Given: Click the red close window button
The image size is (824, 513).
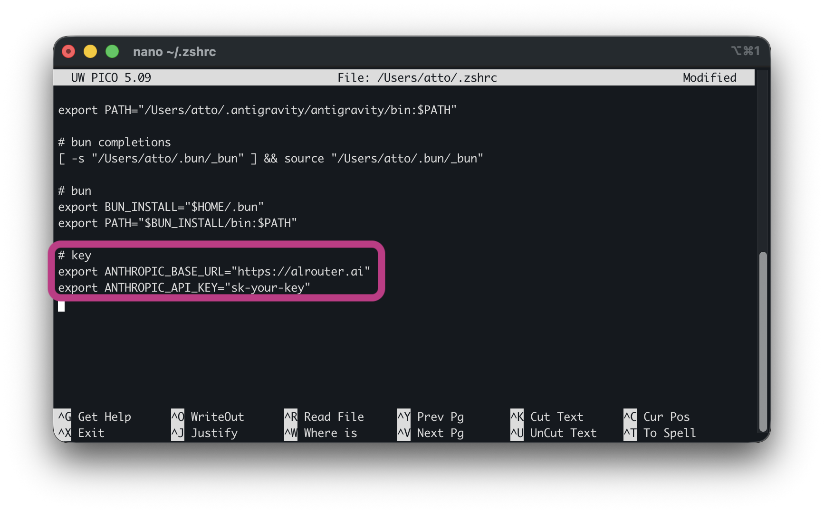Looking at the screenshot, I should click(x=69, y=51).
